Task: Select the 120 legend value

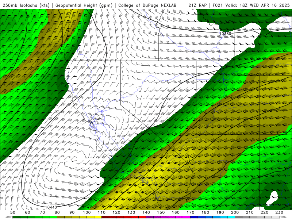Action: [x=116, y=212]
